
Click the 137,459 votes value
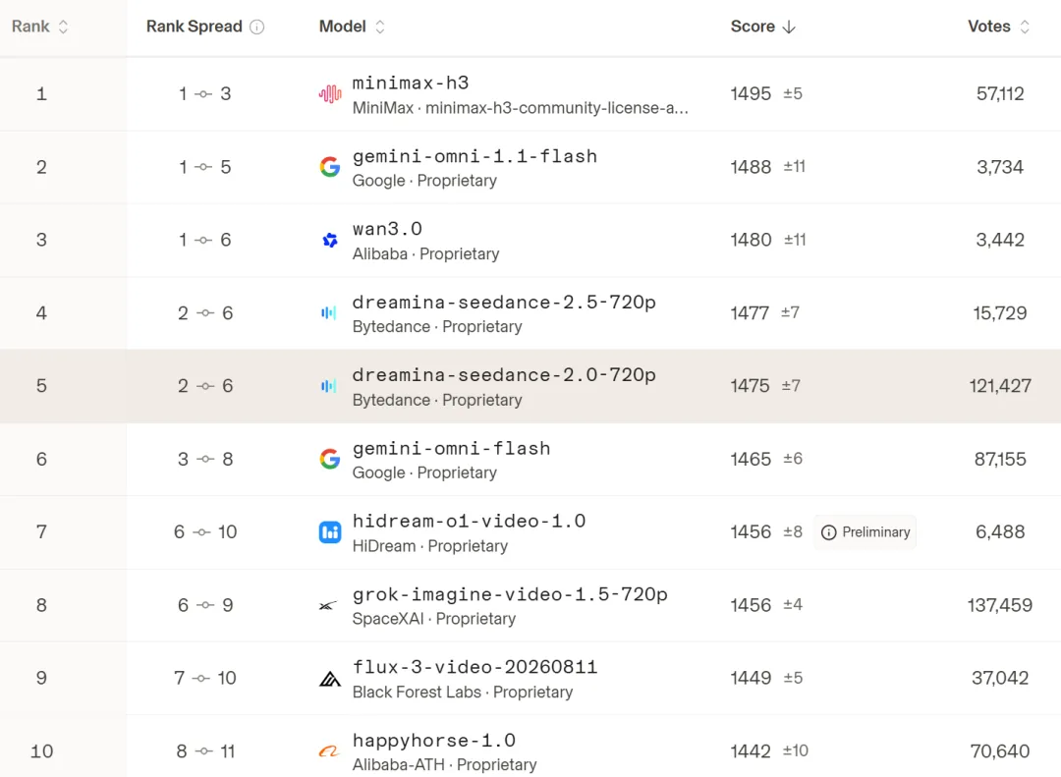click(x=1000, y=605)
